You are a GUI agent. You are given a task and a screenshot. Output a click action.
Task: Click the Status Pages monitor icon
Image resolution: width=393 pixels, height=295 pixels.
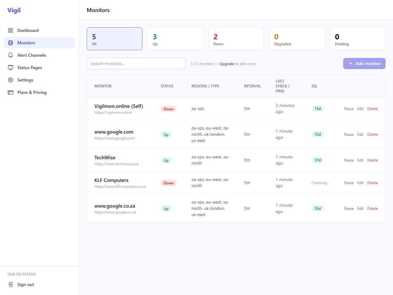pos(11,68)
